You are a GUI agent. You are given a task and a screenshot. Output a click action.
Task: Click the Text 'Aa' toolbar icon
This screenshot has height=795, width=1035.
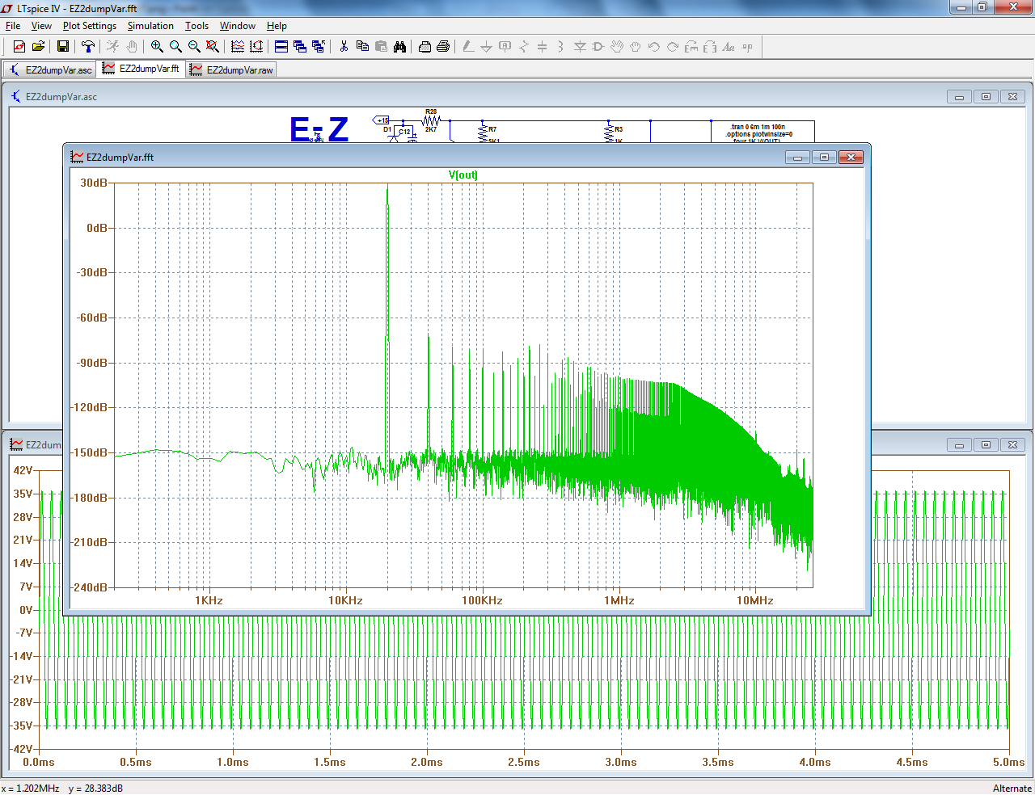pyautogui.click(x=729, y=47)
